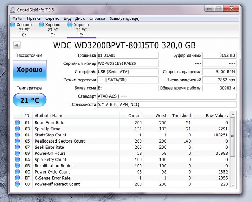Open the Диск menu

click(x=80, y=18)
